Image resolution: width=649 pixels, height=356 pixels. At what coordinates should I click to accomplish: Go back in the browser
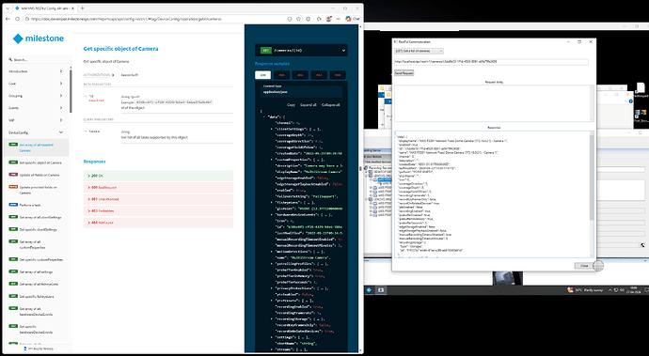pyautogui.click(x=8, y=19)
